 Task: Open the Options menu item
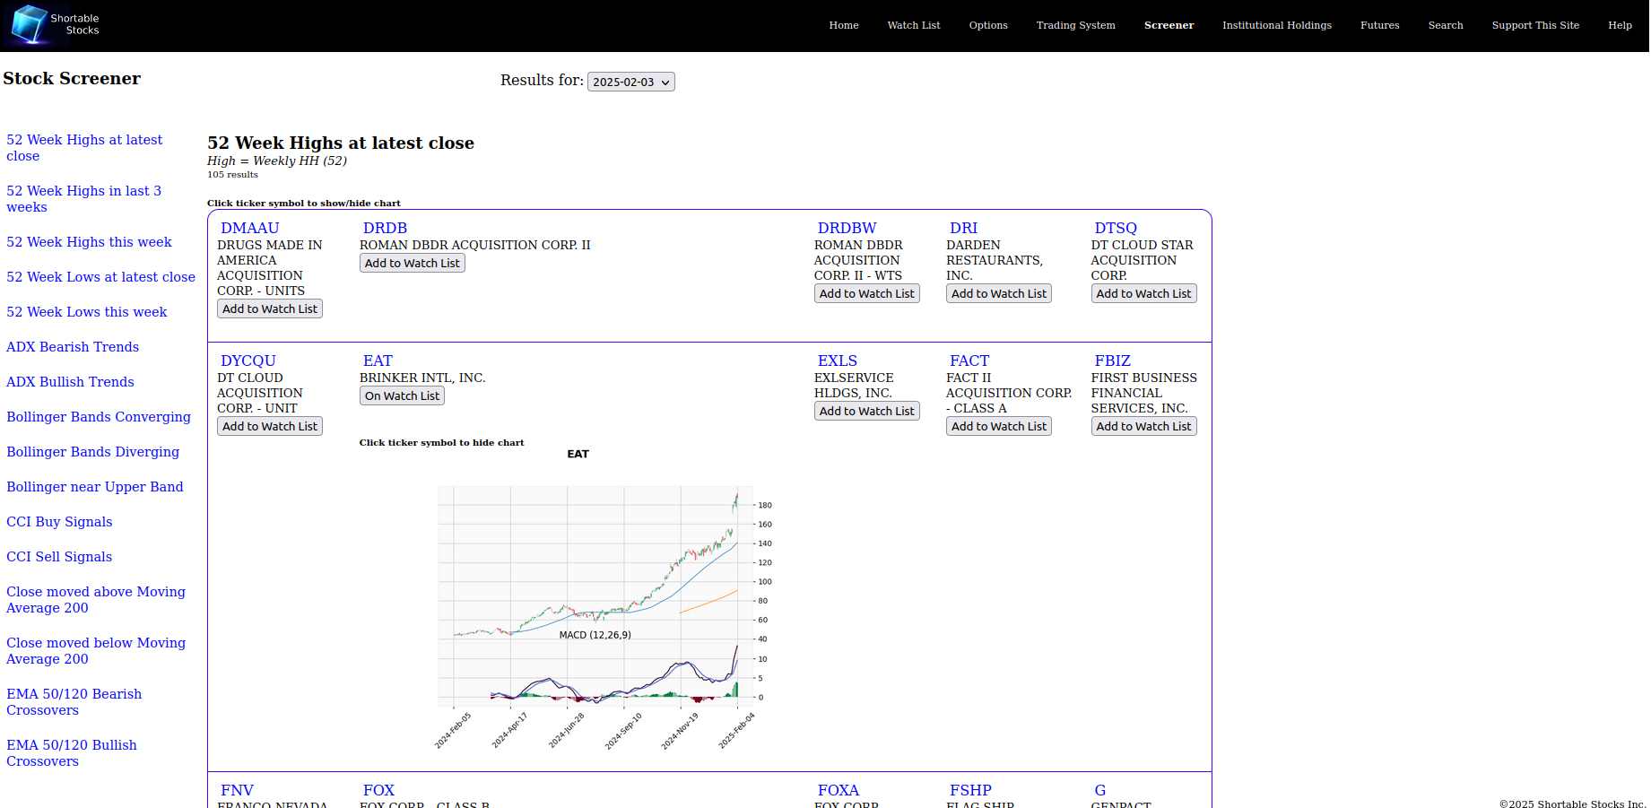pos(987,25)
